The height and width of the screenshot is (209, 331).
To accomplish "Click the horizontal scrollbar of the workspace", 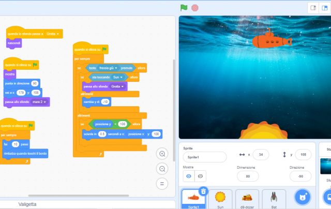I will [79, 196].
